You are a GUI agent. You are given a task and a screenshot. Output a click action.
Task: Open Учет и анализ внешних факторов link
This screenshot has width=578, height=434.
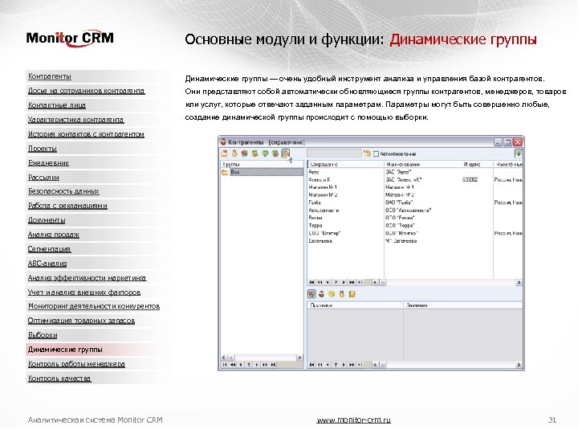tap(84, 293)
